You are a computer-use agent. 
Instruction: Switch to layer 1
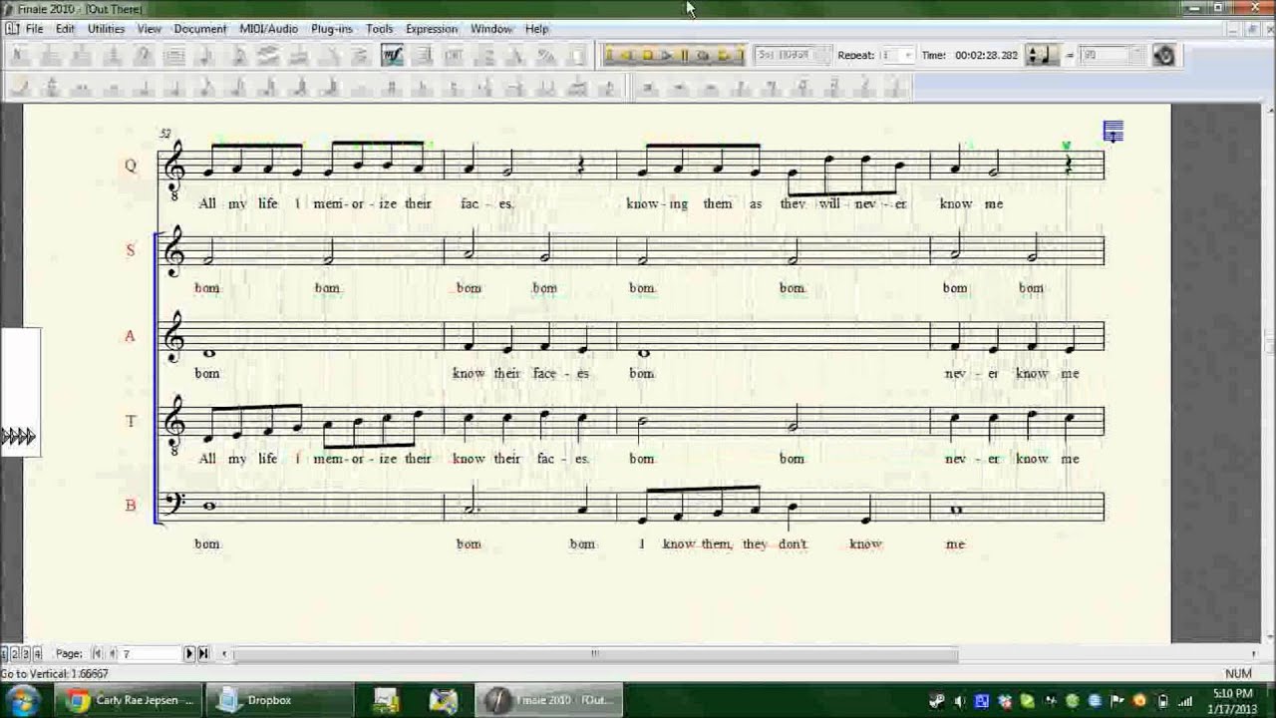click(x=4, y=654)
